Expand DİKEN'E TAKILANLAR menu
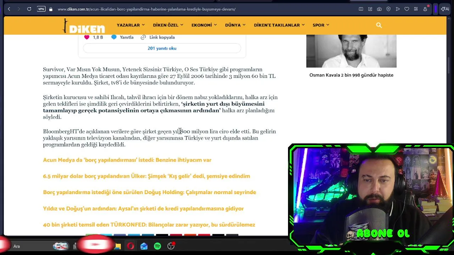Screen dimensions: 454x255 pyautogui.click(x=279, y=25)
